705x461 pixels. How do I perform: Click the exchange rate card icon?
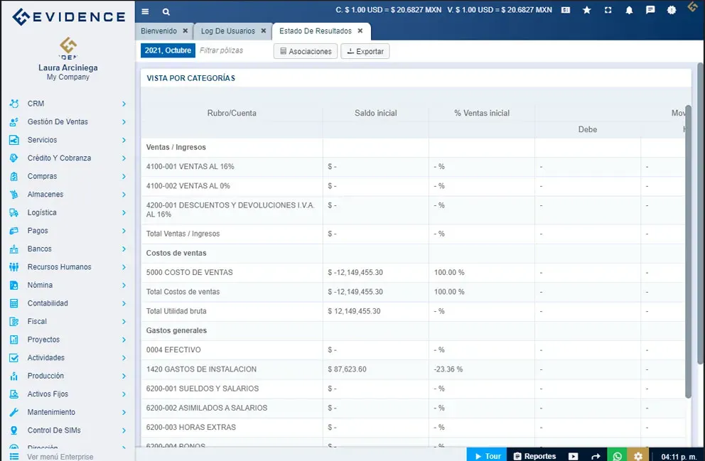coord(566,9)
